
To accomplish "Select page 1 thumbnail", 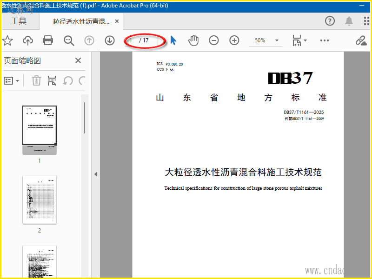I will 40,130.
